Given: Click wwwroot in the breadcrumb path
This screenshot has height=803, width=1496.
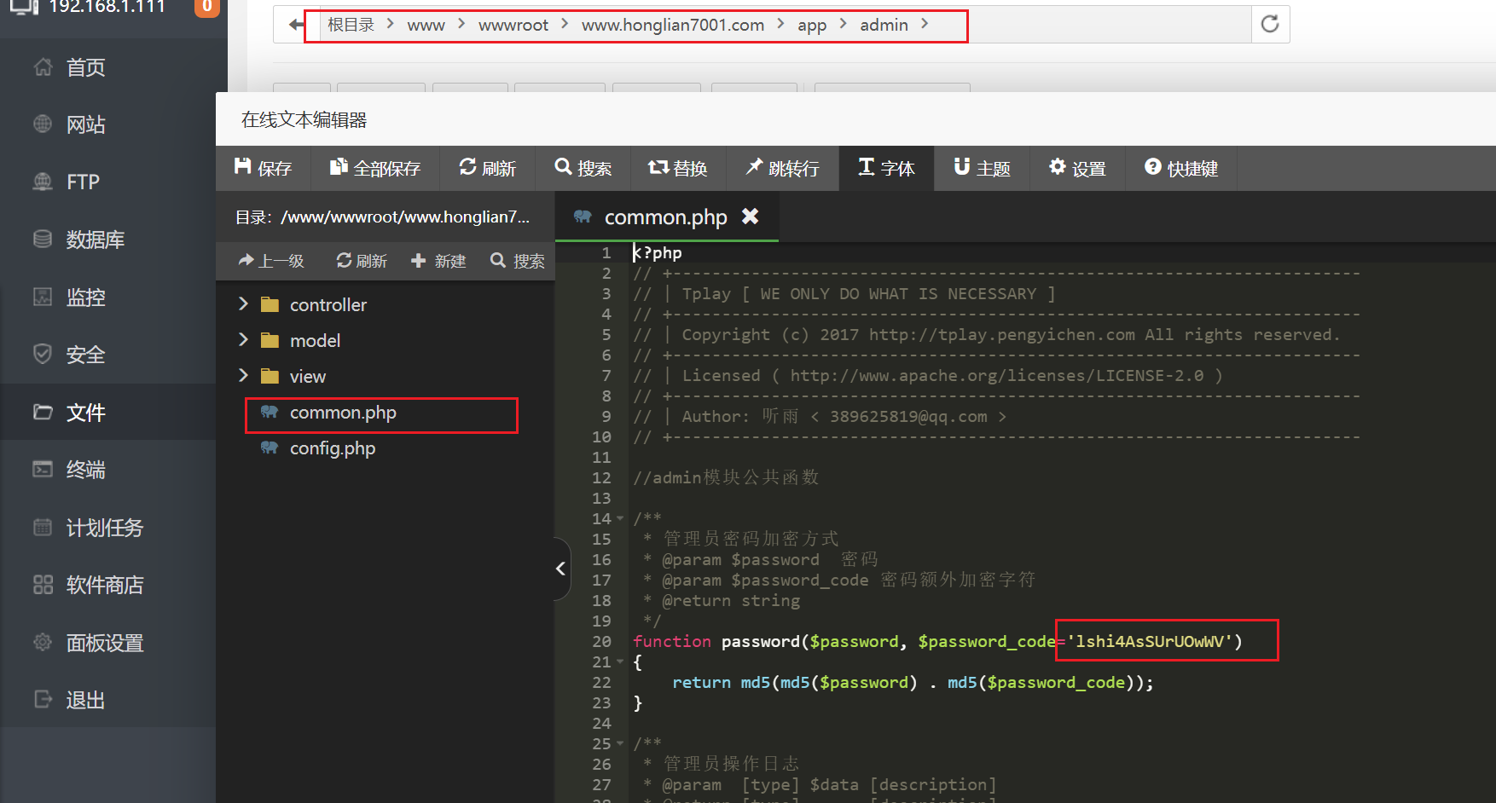Looking at the screenshot, I should tap(513, 25).
